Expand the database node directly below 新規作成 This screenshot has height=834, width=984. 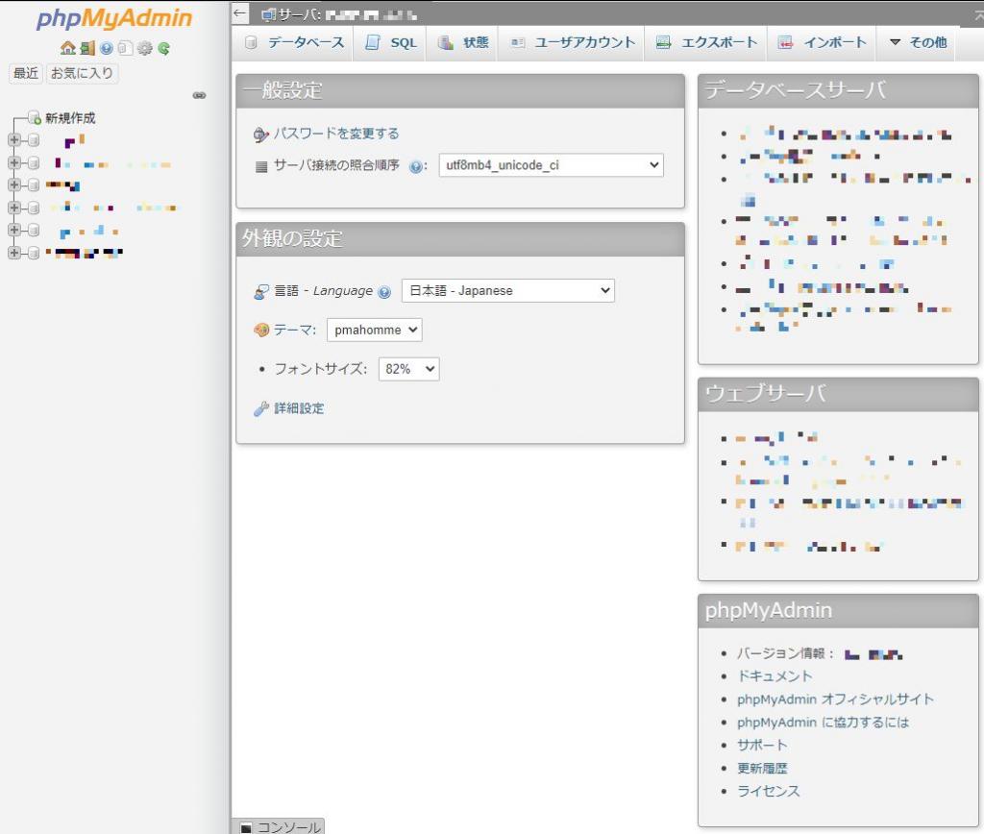point(13,140)
